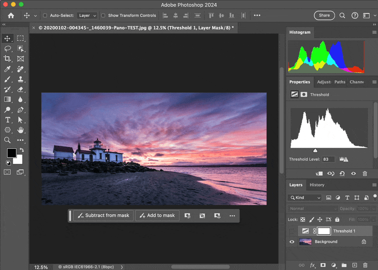378x270 pixels.
Task: Clip the Threshold adjustment to layer below
Action: click(319, 174)
